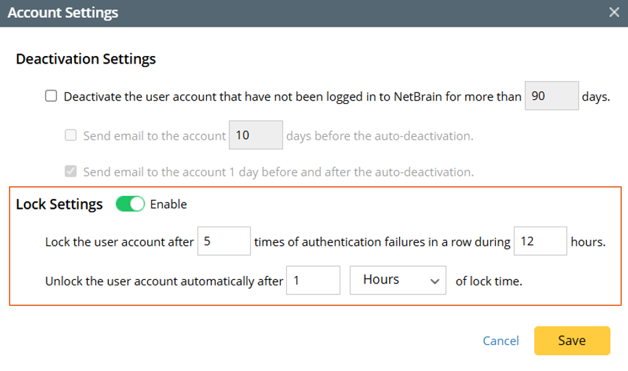Click the 12 hours failure window field
This screenshot has height=371, width=628.
click(540, 242)
